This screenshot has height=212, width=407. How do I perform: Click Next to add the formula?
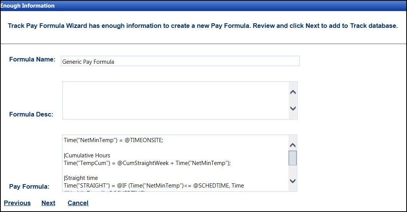48,203
